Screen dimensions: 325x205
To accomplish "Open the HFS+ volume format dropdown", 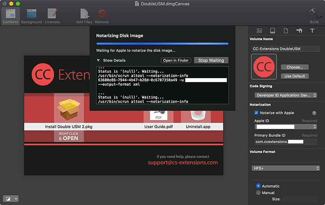I will [x=286, y=168].
